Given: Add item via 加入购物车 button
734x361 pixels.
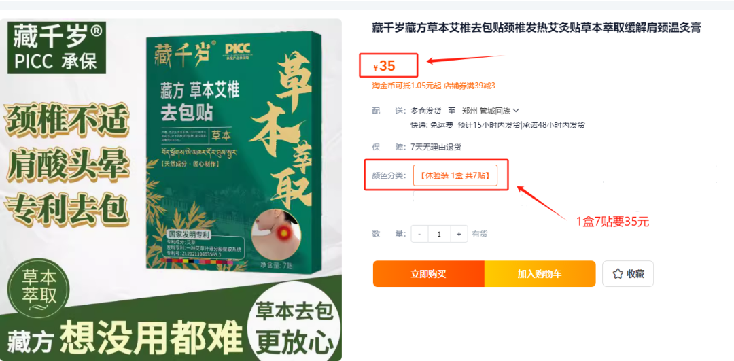Looking at the screenshot, I should tap(540, 274).
